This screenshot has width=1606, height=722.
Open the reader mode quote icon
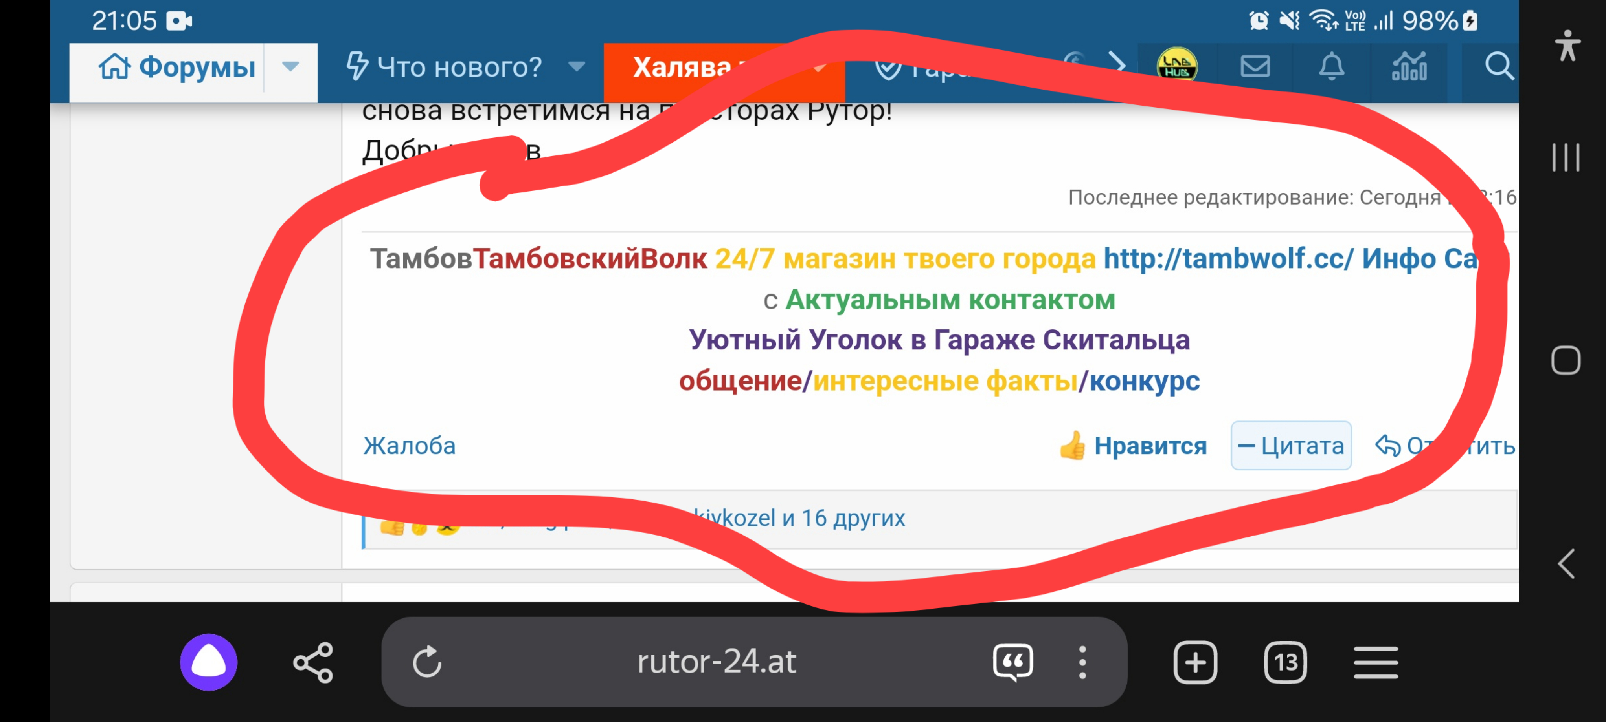tap(1012, 662)
